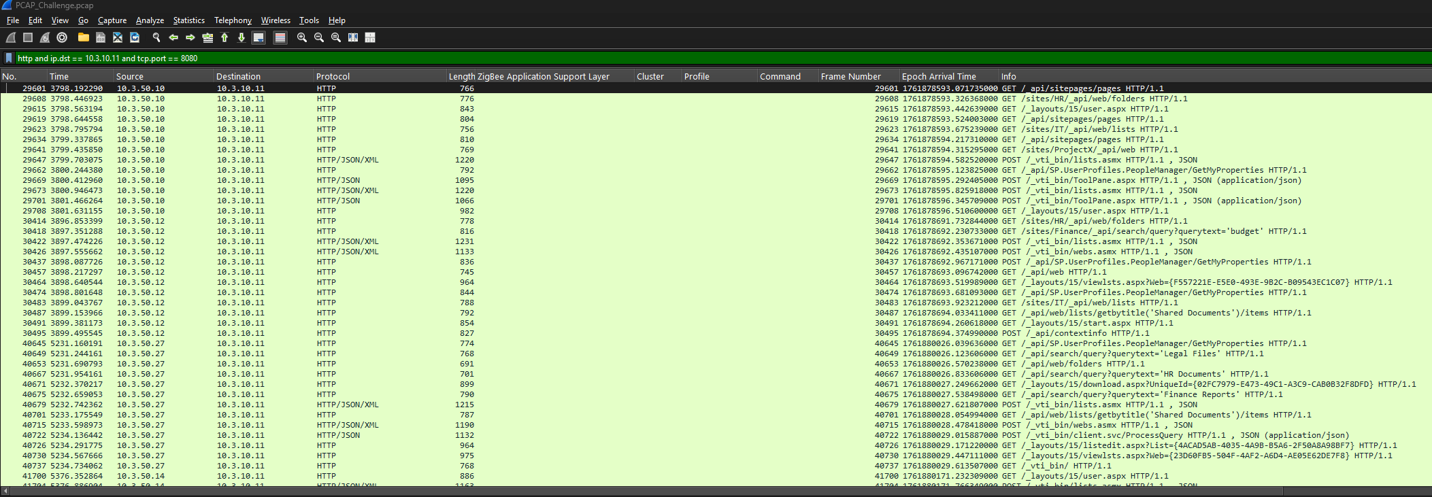The image size is (1432, 497).
Task: Open the Analyze menu
Action: pos(150,20)
